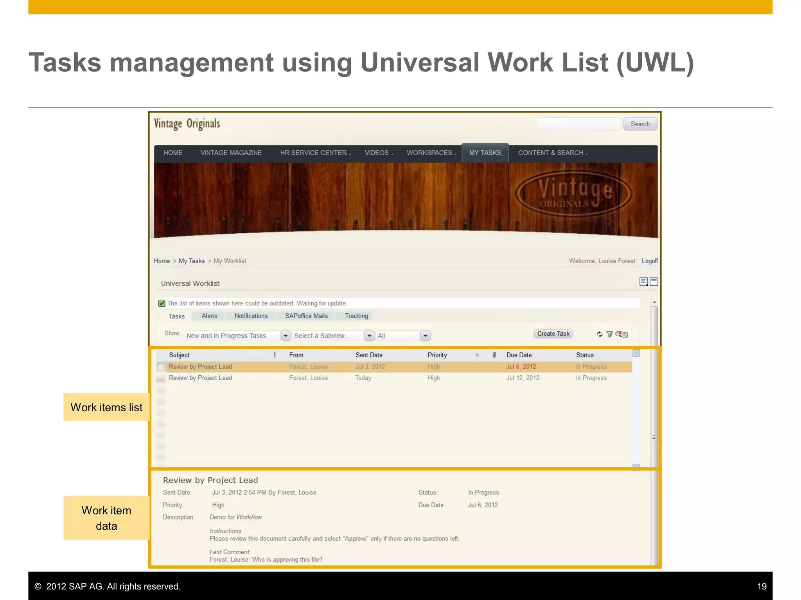Viewport: 801px width, 600px height.
Task: Open the Universal Worklist options menu icon
Action: click(643, 282)
